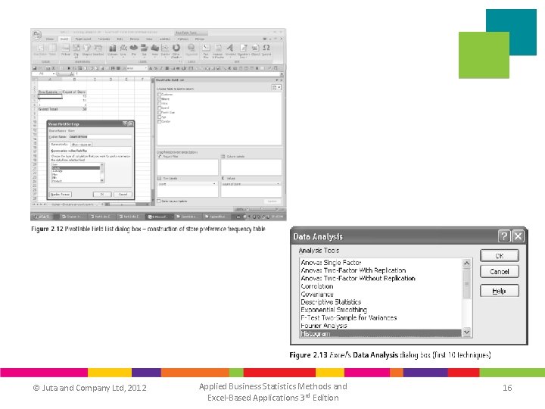Click the Custom Name input field

[x=100, y=136]
